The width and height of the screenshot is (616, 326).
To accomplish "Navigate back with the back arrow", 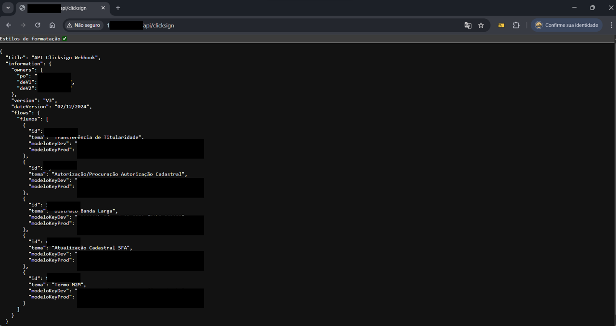I will [x=8, y=25].
